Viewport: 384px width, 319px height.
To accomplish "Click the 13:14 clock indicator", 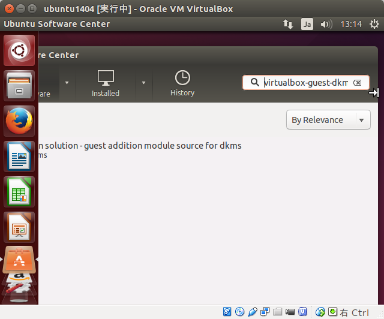I will [x=351, y=24].
